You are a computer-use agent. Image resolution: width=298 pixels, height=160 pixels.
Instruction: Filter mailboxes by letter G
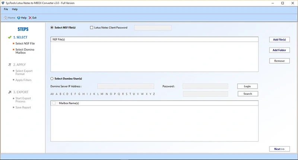[x=79, y=94]
